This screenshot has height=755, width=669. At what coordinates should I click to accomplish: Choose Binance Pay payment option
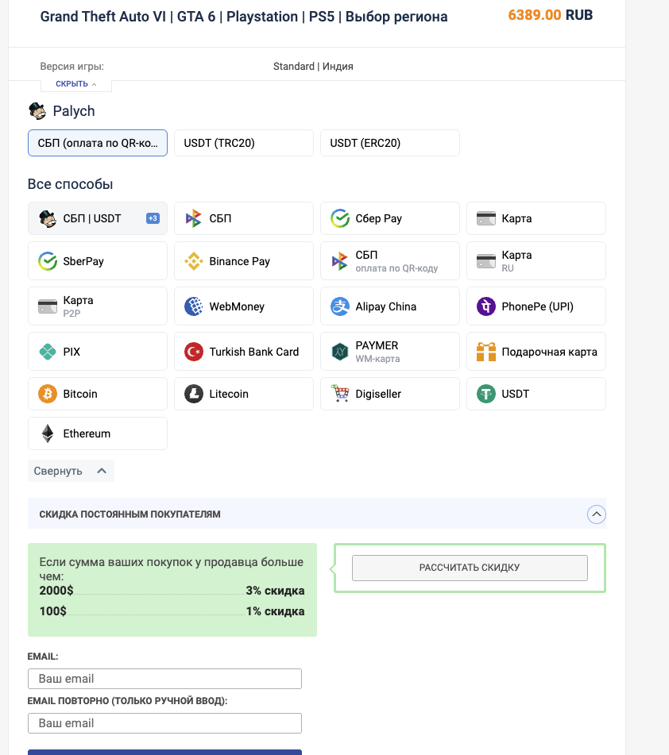243,261
